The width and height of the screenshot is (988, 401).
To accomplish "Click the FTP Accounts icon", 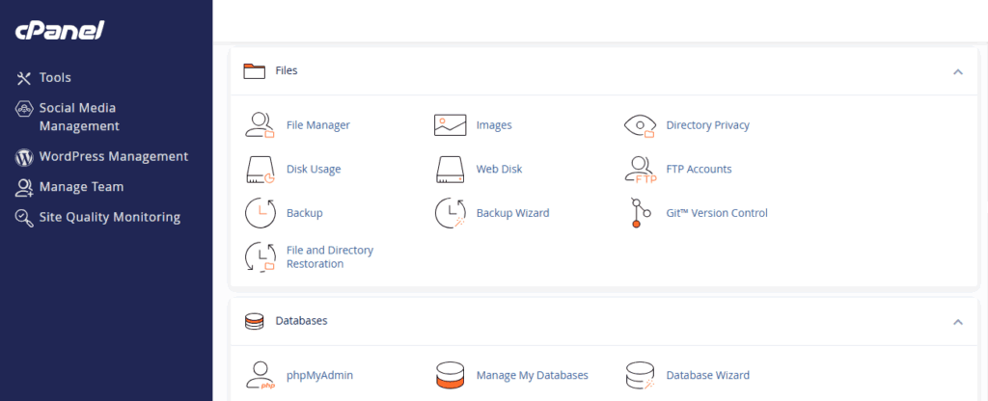I will (640, 170).
